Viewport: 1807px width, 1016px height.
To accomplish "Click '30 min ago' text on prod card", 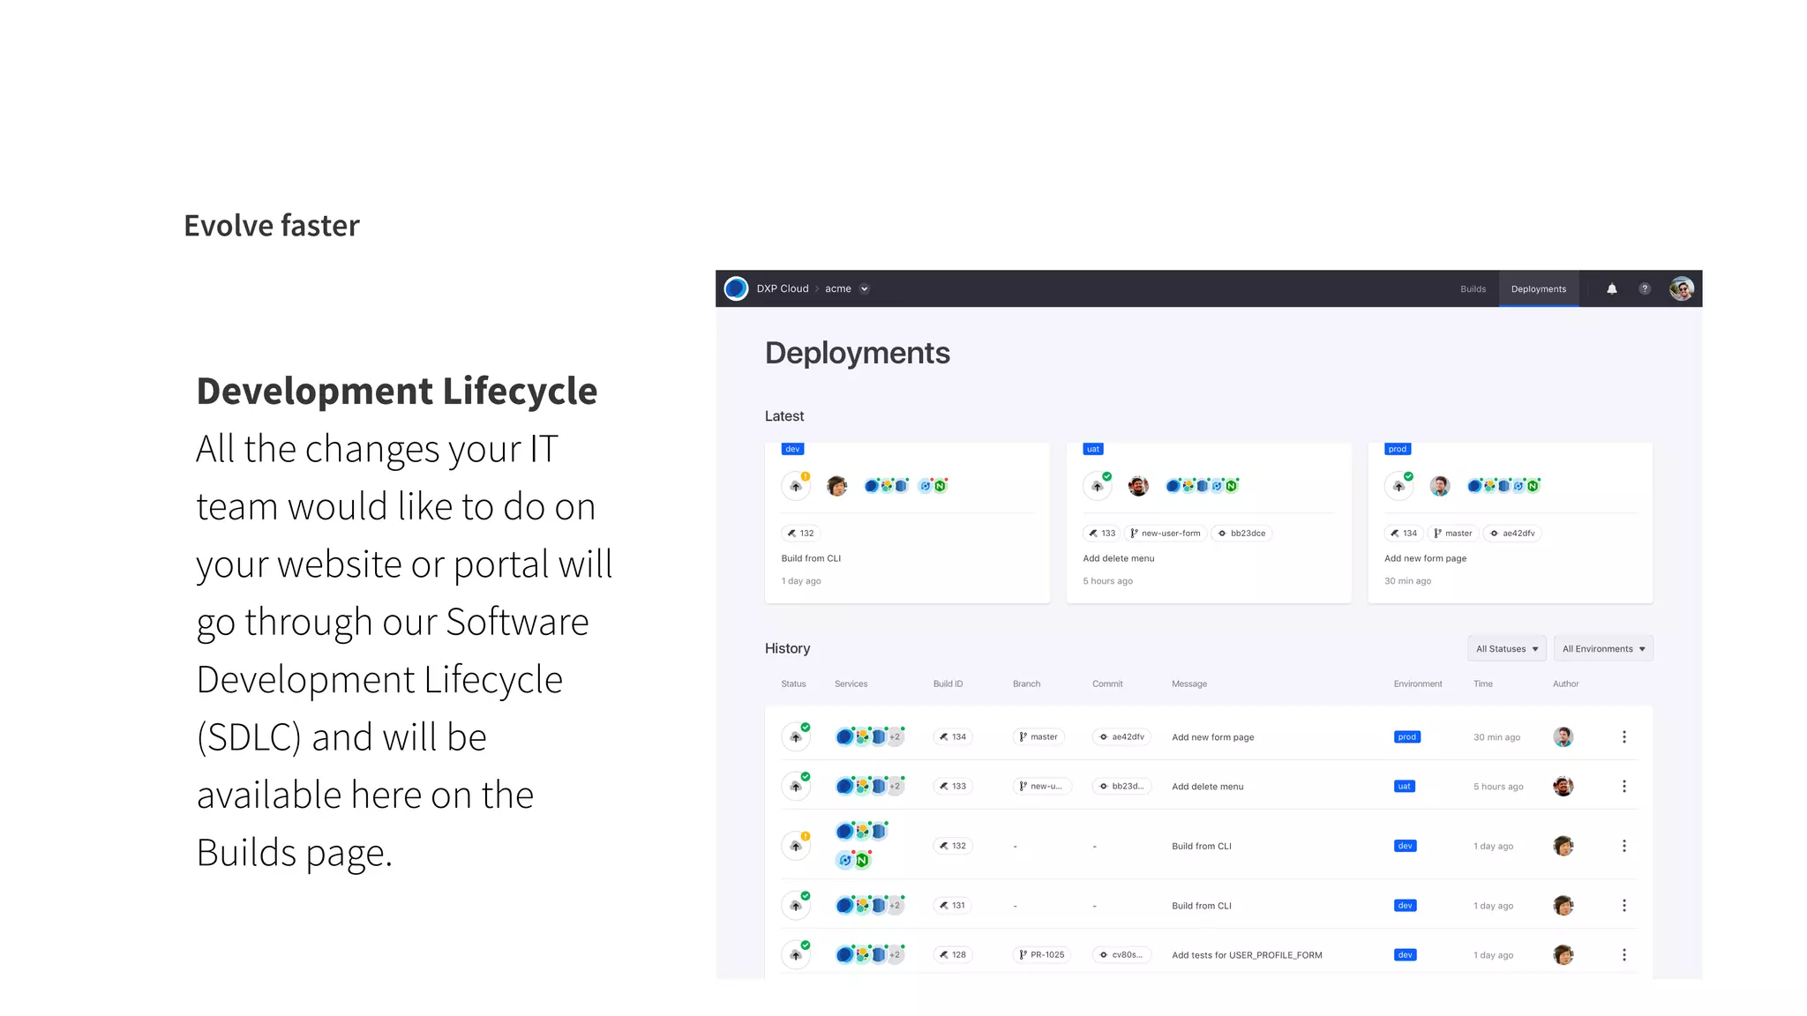I will [x=1407, y=581].
